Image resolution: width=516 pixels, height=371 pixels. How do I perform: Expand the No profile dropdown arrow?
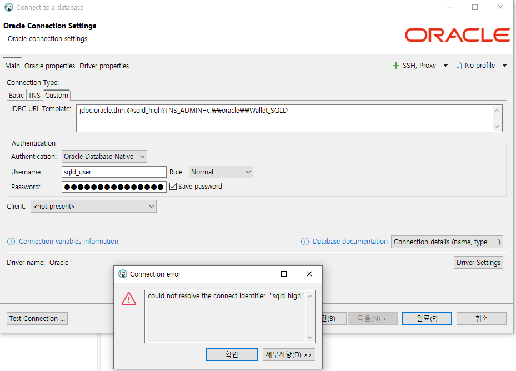[x=504, y=66]
